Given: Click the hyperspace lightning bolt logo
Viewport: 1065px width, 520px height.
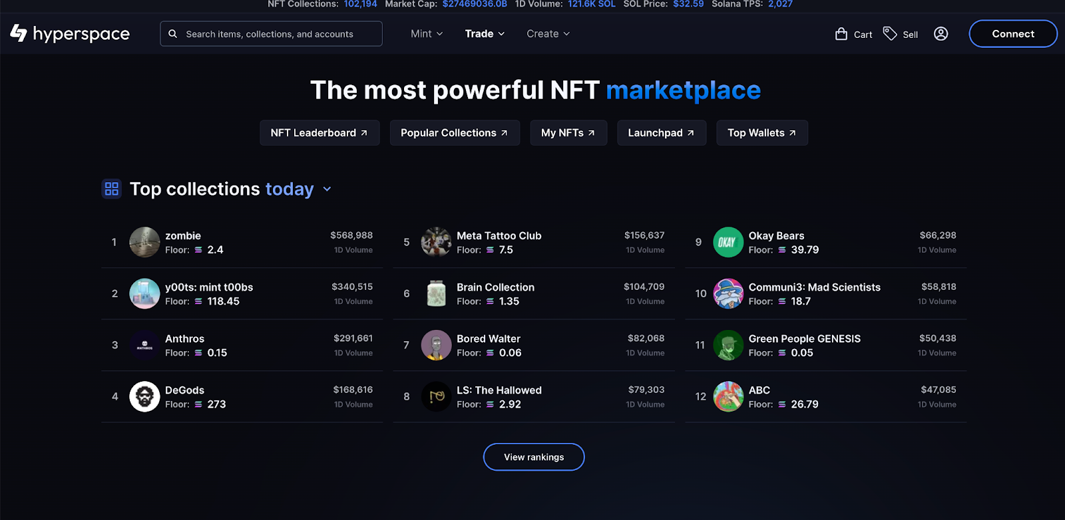Looking at the screenshot, I should click(19, 33).
